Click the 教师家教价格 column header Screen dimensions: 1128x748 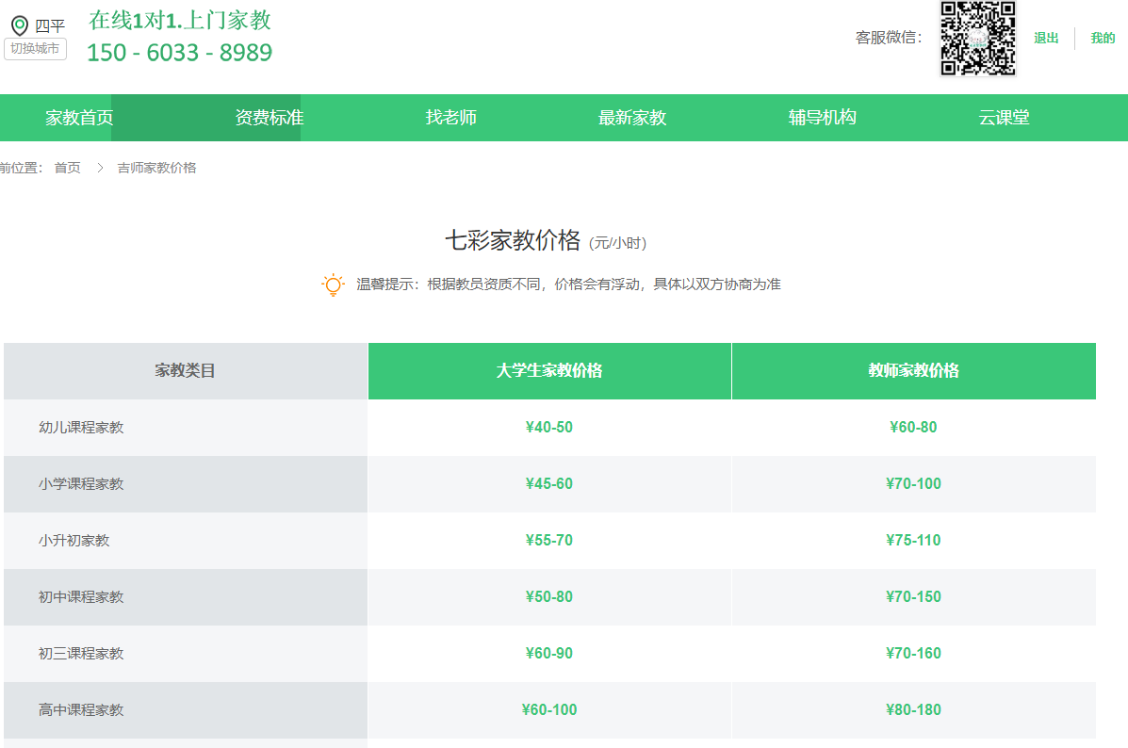914,370
